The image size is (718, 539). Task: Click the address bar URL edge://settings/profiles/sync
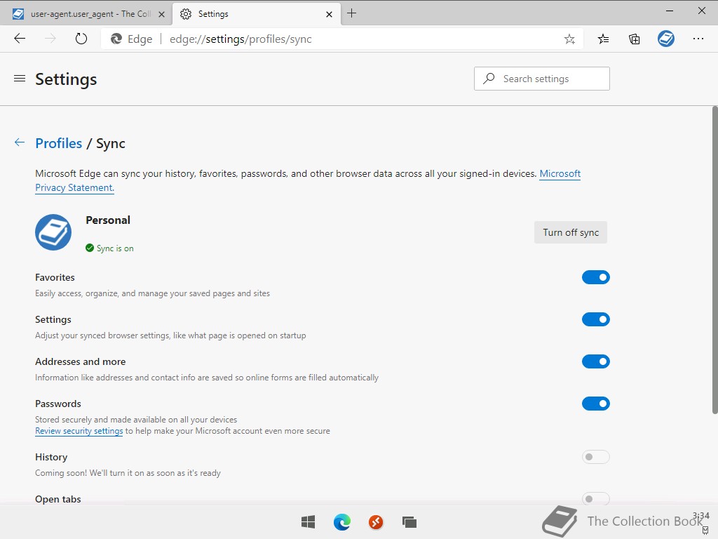241,39
